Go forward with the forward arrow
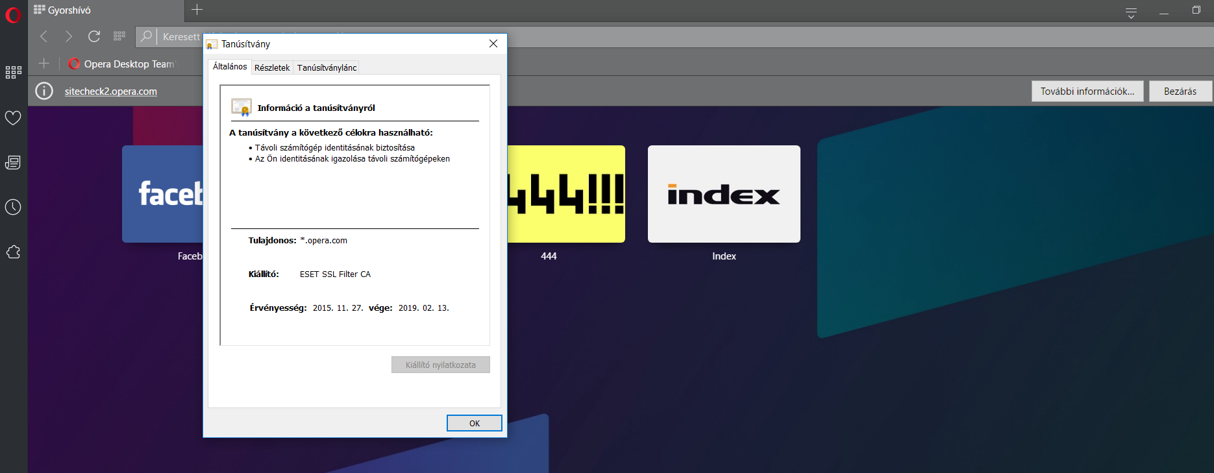 tap(69, 36)
